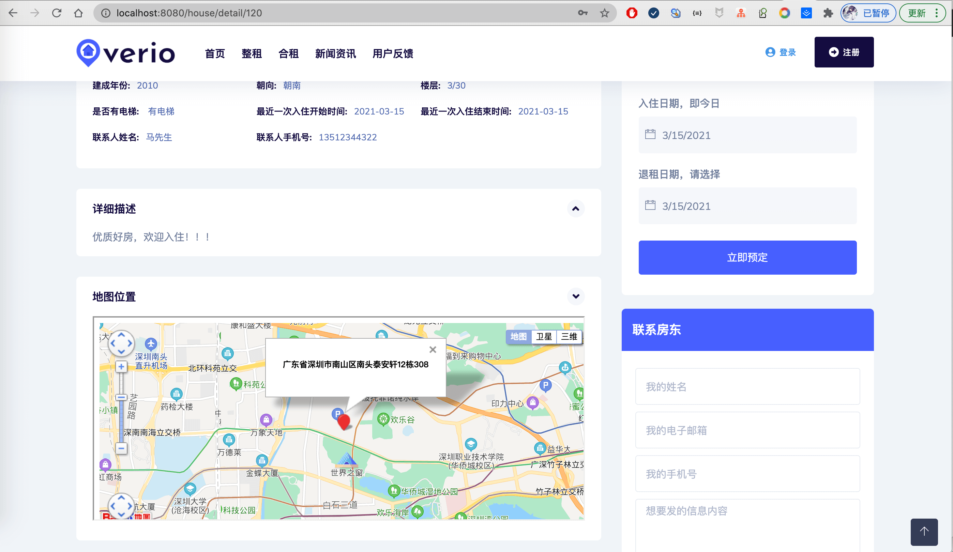Toggle the 地图位置 section chevron

(575, 296)
